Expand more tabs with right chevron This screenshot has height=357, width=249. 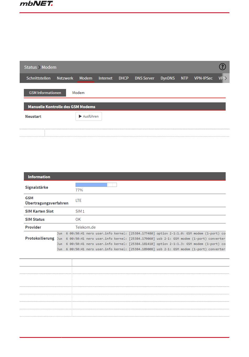pyautogui.click(x=226, y=78)
